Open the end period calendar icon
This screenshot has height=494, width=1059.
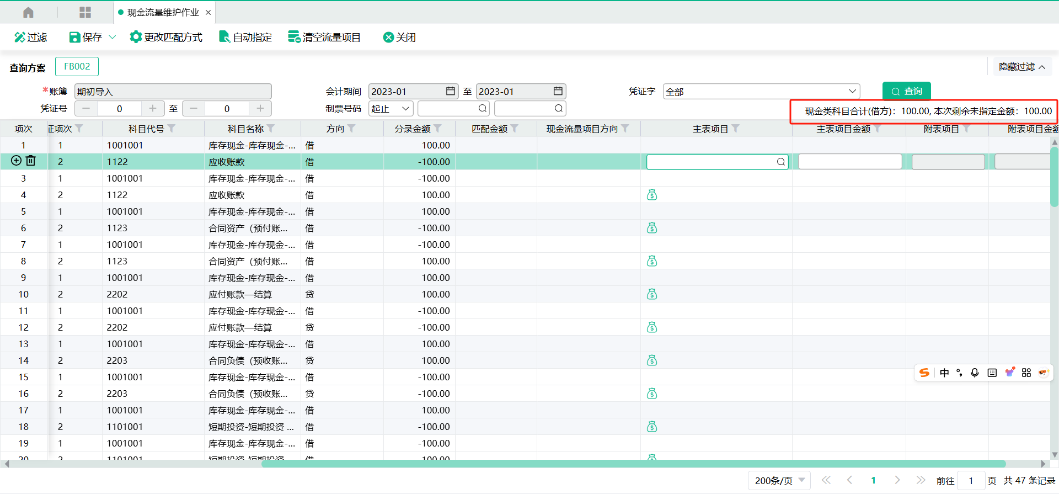(x=558, y=91)
